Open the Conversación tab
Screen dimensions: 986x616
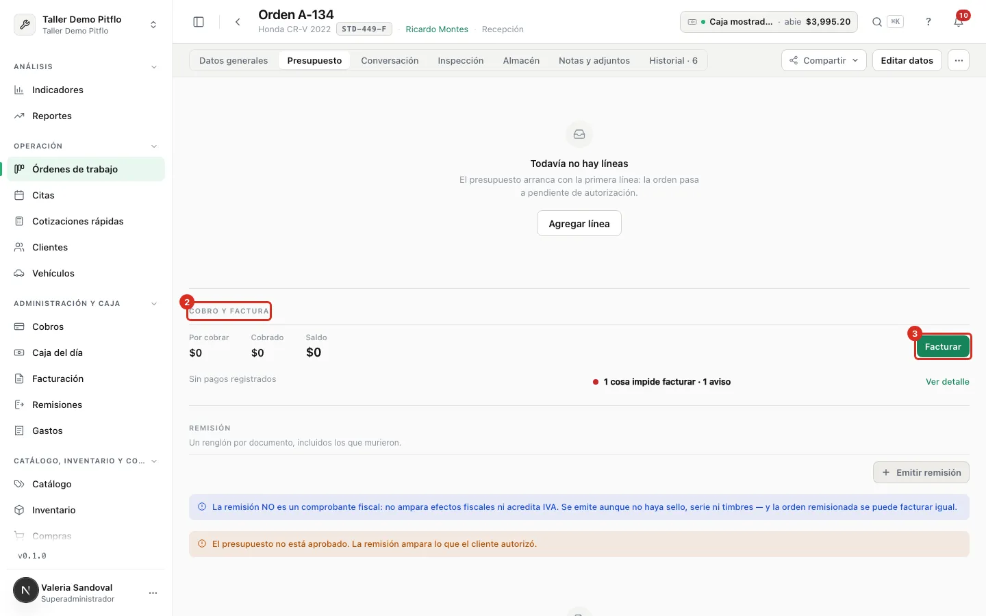coord(390,60)
